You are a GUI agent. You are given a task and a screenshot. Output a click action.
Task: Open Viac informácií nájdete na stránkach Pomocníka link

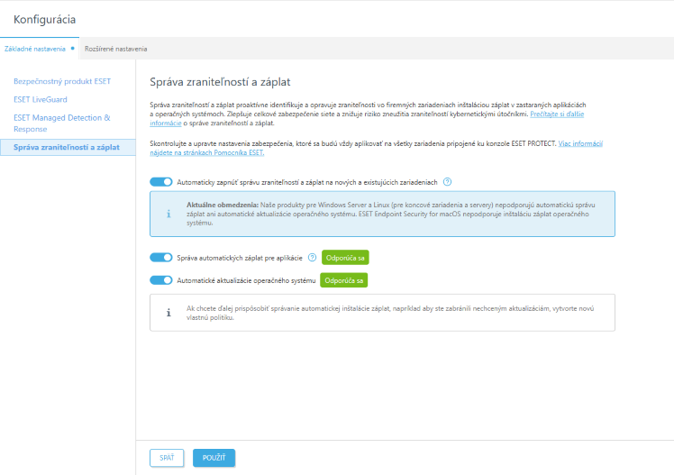(580, 143)
